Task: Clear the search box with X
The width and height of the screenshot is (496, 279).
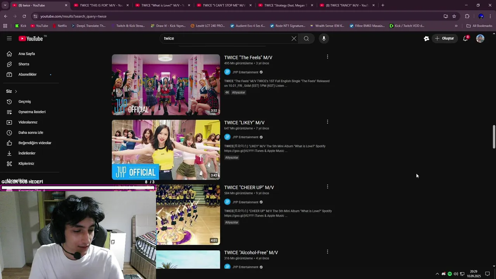Action: click(x=294, y=38)
